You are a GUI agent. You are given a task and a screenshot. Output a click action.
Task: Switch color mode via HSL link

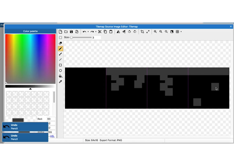click(x=52, y=136)
